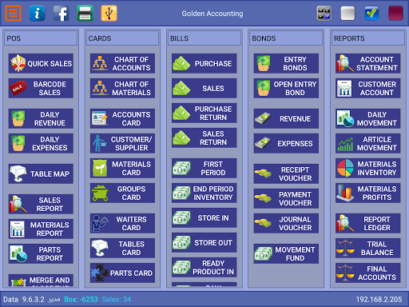Click the blue info icon

37,13
